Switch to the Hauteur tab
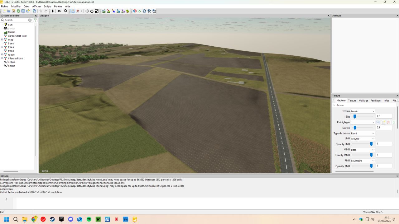Screen dimensions: 399x224 (341, 100)
